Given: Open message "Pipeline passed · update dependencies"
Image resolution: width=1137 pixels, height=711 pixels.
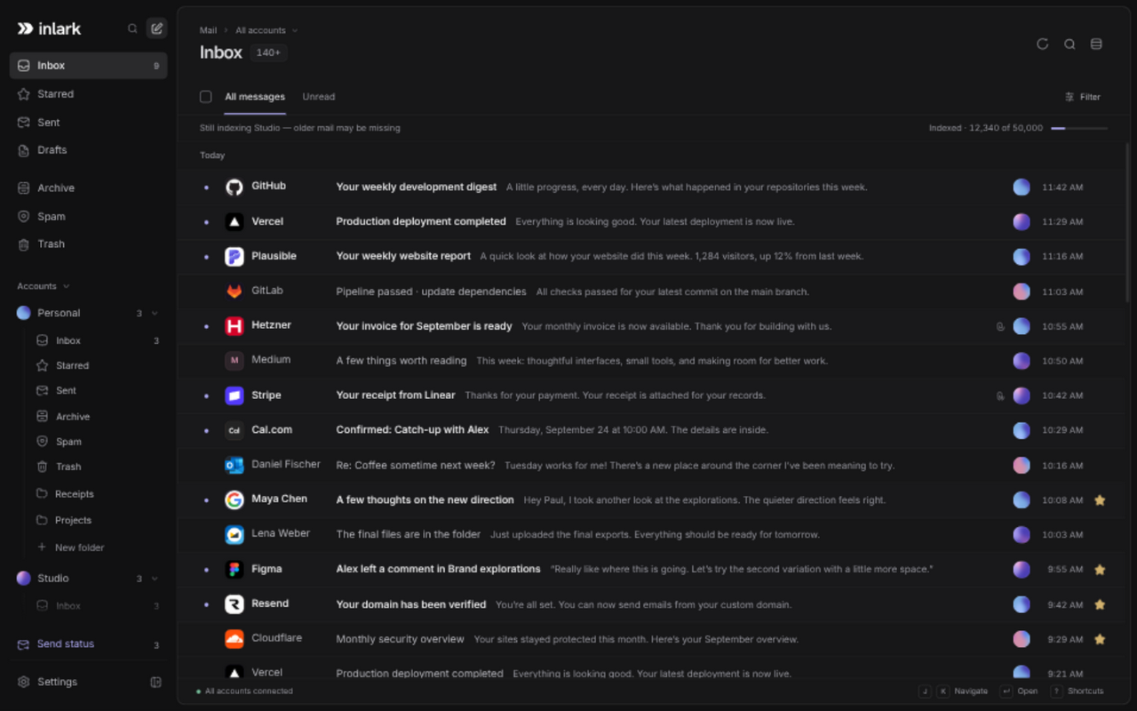Looking at the screenshot, I should [650, 292].
